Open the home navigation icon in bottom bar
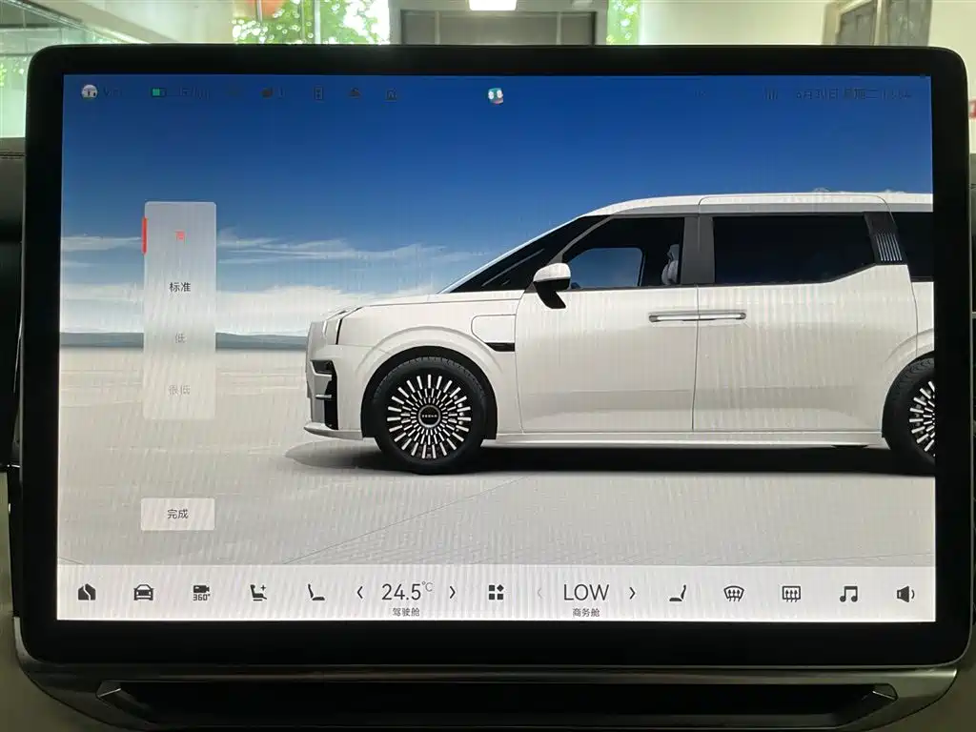The image size is (976, 732). (x=87, y=592)
